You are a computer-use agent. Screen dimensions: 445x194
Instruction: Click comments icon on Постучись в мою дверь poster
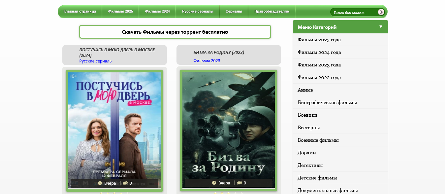pyautogui.click(x=125, y=183)
